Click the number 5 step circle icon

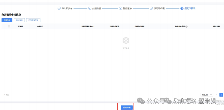pyautogui.click(x=182, y=8)
